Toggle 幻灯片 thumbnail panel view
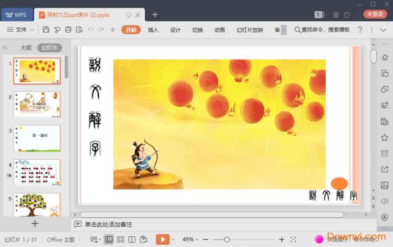 [x=49, y=47]
